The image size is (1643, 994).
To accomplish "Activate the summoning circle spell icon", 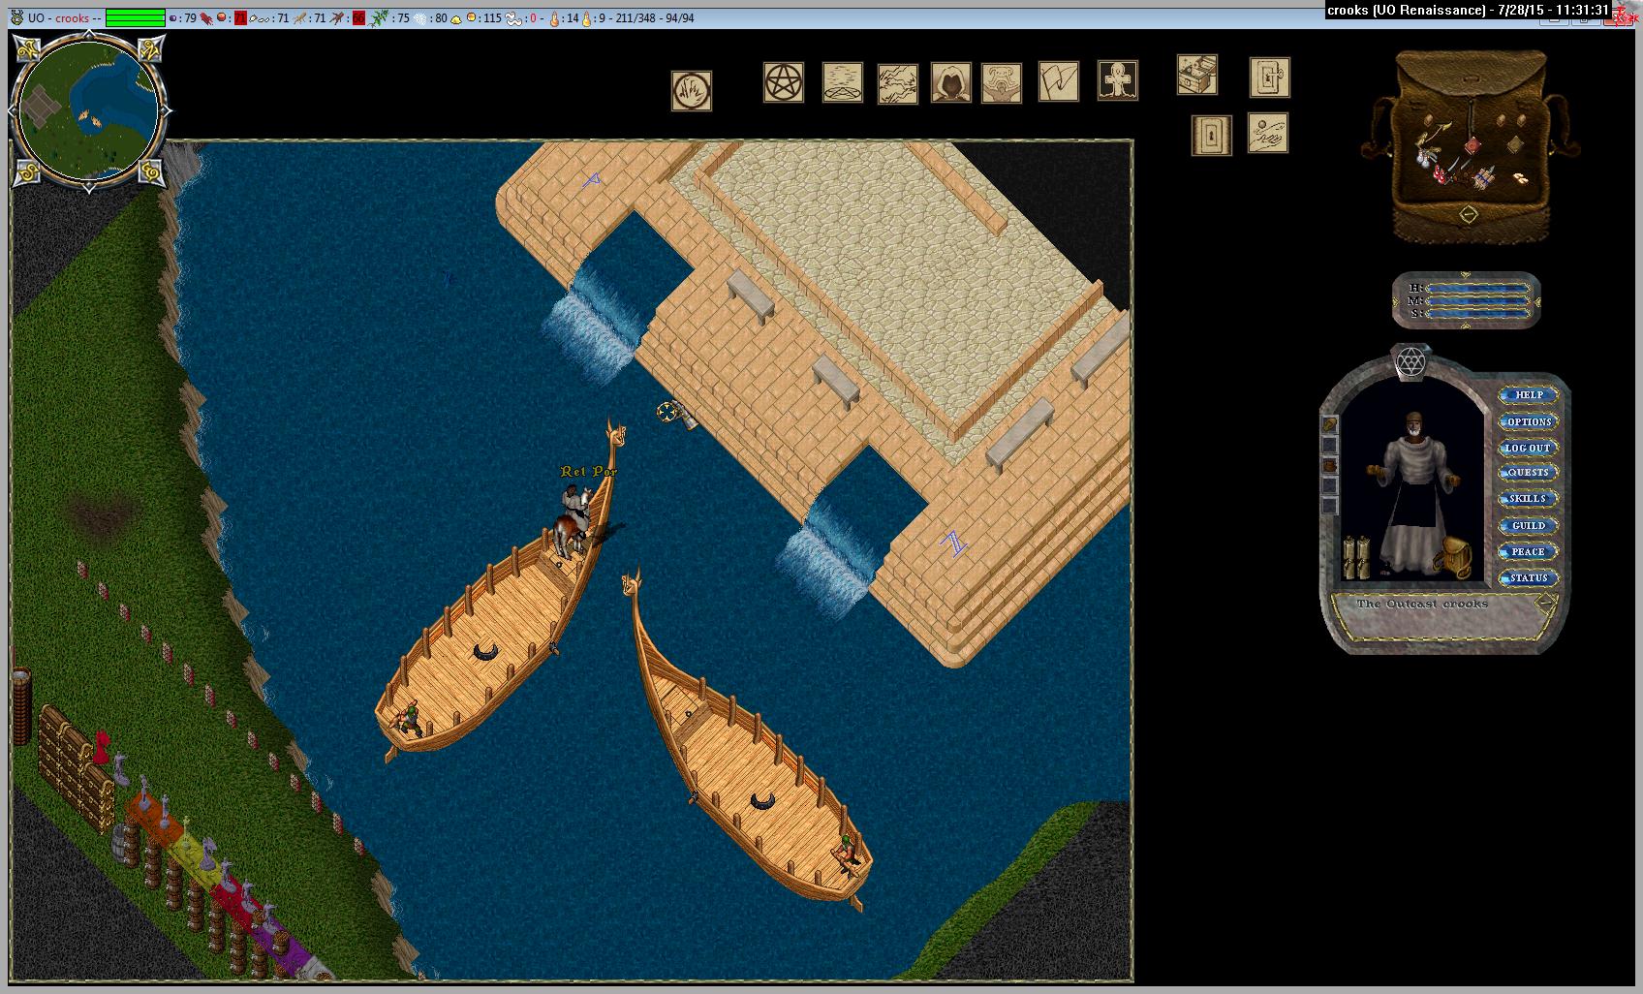I will pos(843,82).
